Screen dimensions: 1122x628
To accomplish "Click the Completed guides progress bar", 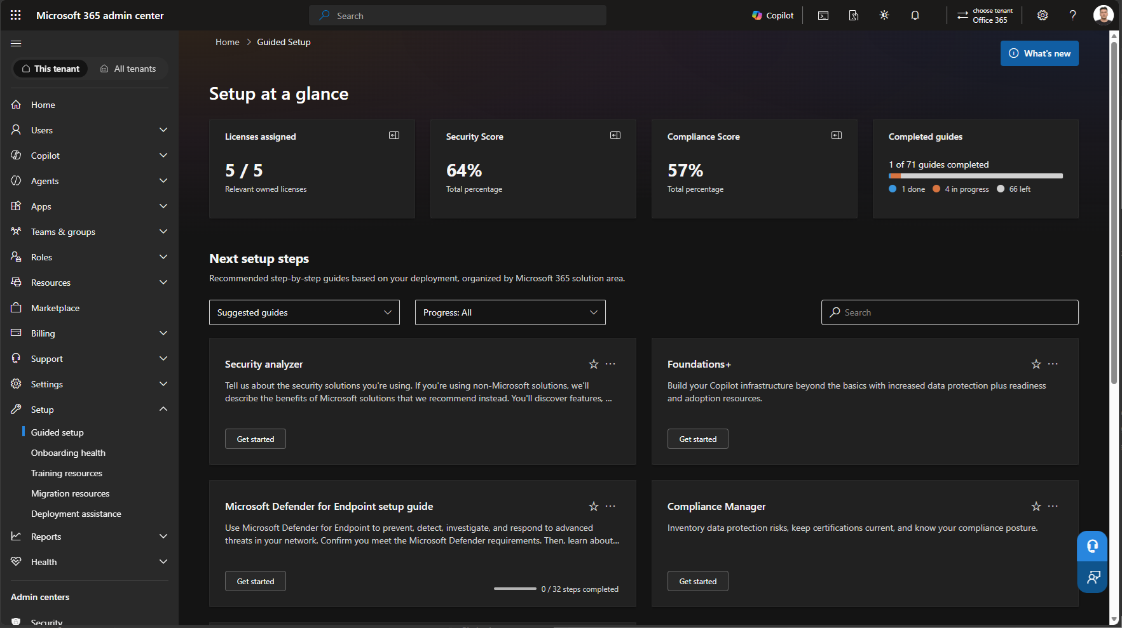I will (976, 176).
